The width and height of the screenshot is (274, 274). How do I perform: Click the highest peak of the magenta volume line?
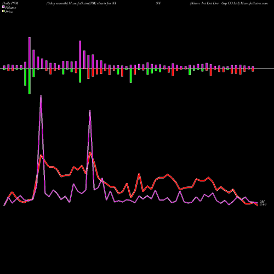41,95
